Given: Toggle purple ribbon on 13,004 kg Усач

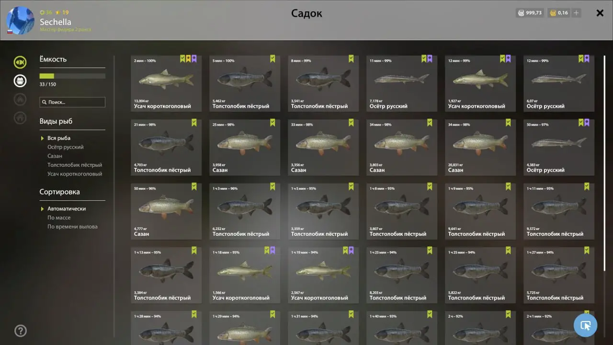Looking at the screenshot, I should [x=194, y=59].
